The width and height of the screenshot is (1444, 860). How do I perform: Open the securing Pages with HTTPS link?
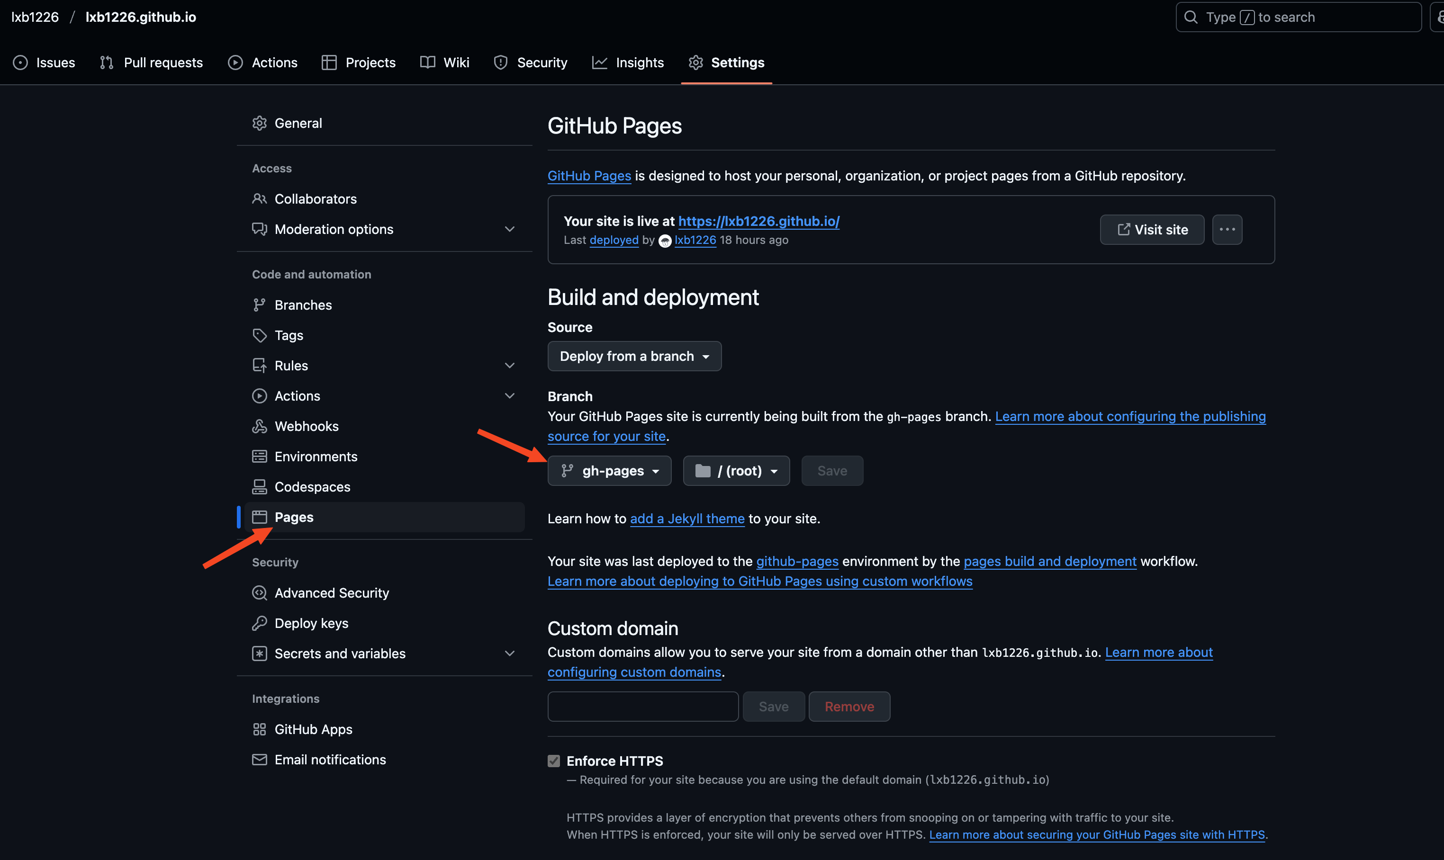pyautogui.click(x=1097, y=834)
